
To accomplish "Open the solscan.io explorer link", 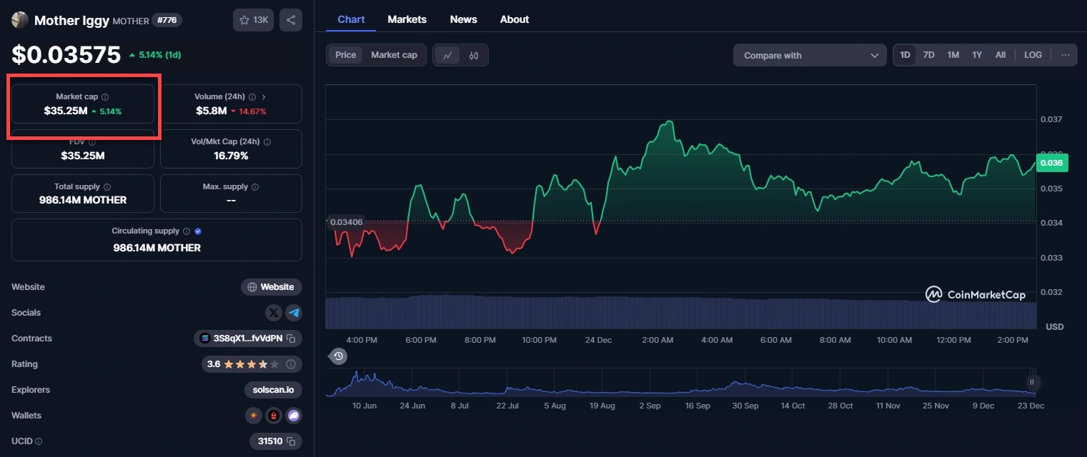I will (x=273, y=390).
